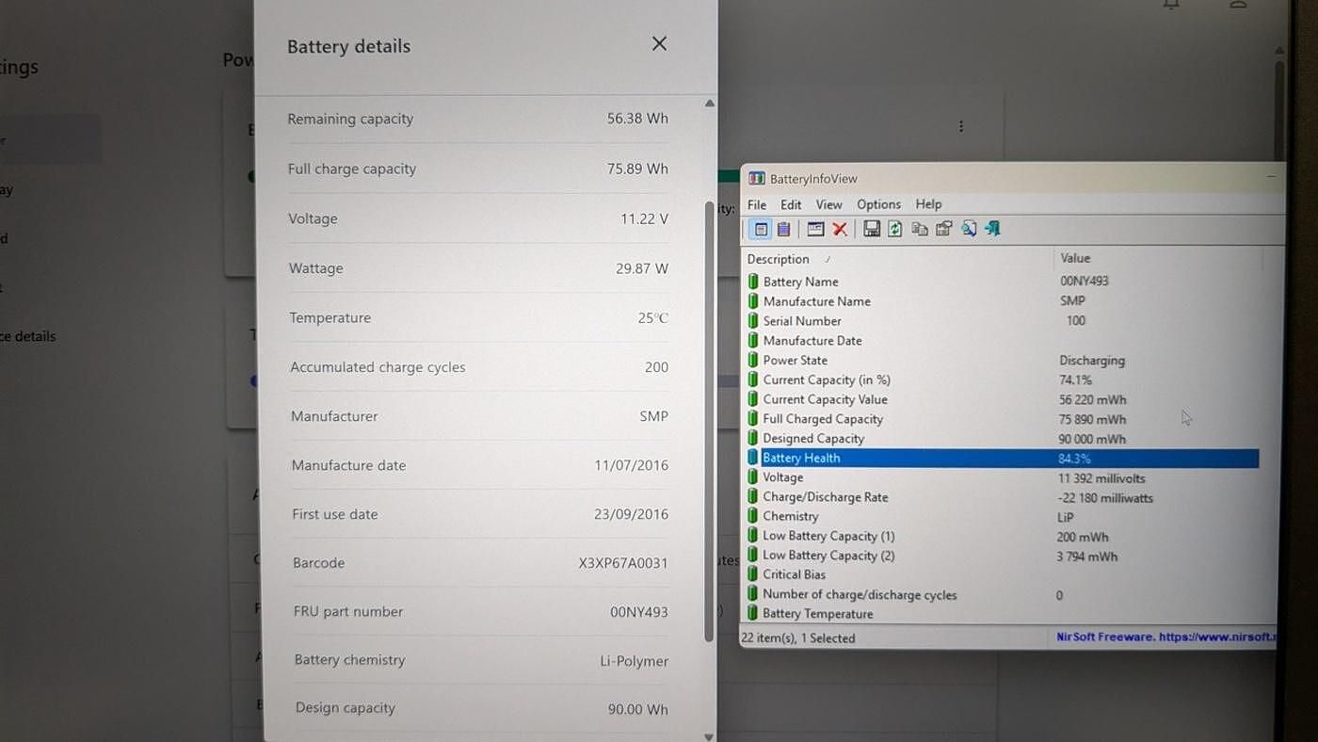Click the Battery details scrollbar down arrow
The image size is (1318, 742).
coord(709,737)
